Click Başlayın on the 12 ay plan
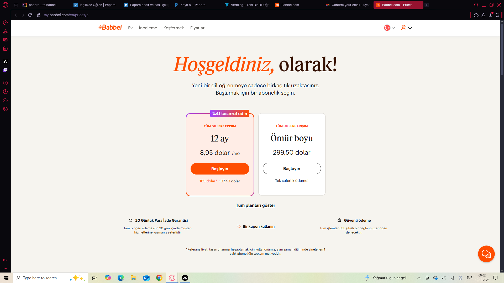Viewport: 504px width, 283px height. (x=220, y=169)
